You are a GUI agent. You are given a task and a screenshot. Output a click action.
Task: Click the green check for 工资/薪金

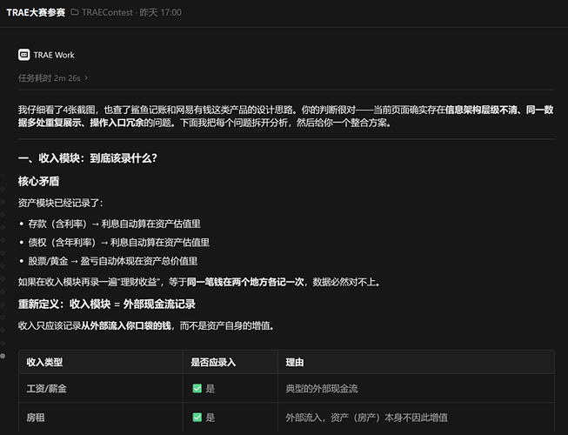(x=197, y=389)
